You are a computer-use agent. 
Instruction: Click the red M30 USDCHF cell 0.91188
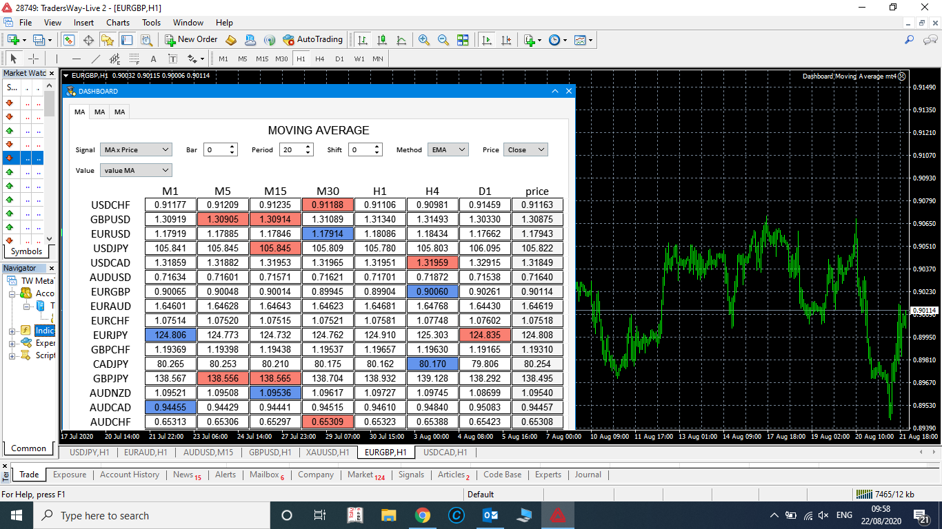click(x=328, y=205)
